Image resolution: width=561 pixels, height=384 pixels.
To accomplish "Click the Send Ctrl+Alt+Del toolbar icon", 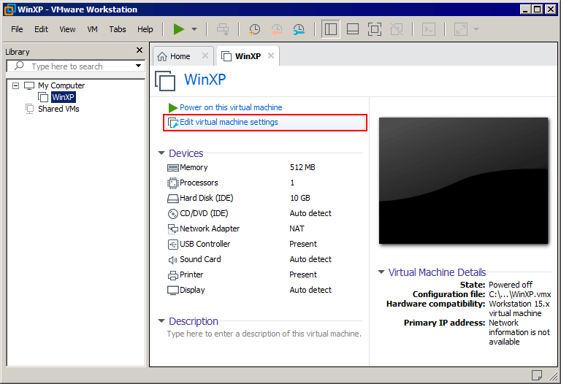I will (223, 29).
